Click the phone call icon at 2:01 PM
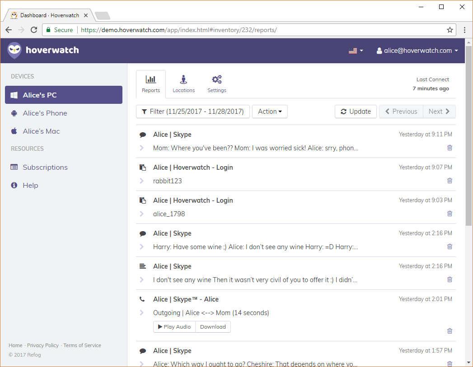 coord(142,299)
